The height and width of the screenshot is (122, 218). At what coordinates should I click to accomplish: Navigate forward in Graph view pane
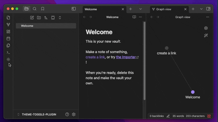[x=158, y=17]
